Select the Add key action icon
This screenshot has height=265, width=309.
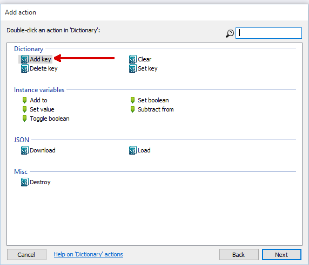[24, 59]
